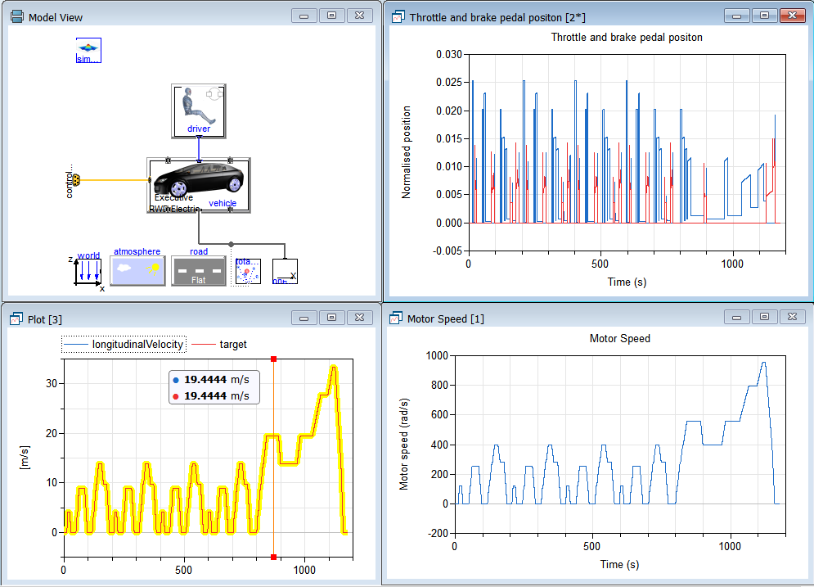
Task: Select longitudinalVelocity legend entry
Action: [x=124, y=345]
